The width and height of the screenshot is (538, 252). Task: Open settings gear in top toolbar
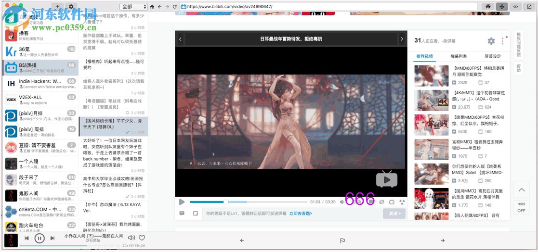(71, 7)
